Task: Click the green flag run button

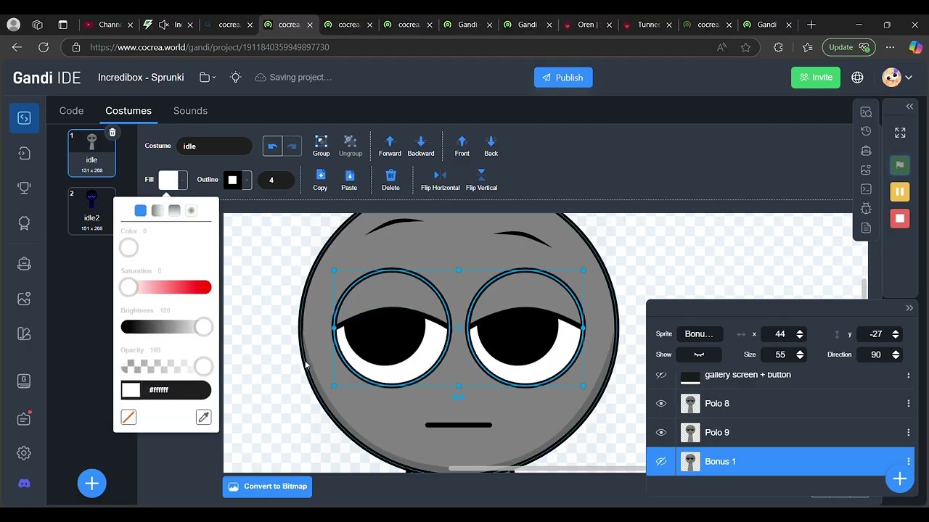Action: coord(900,165)
